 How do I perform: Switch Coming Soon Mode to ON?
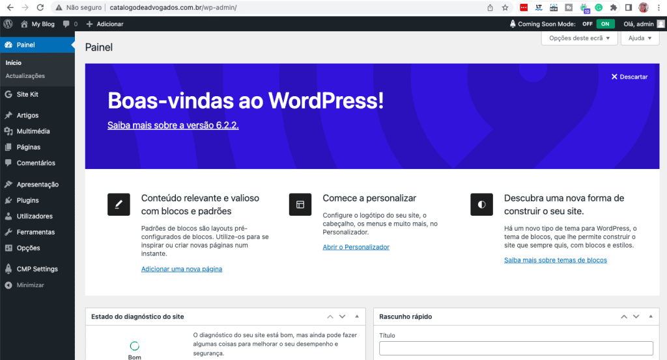[x=605, y=24]
